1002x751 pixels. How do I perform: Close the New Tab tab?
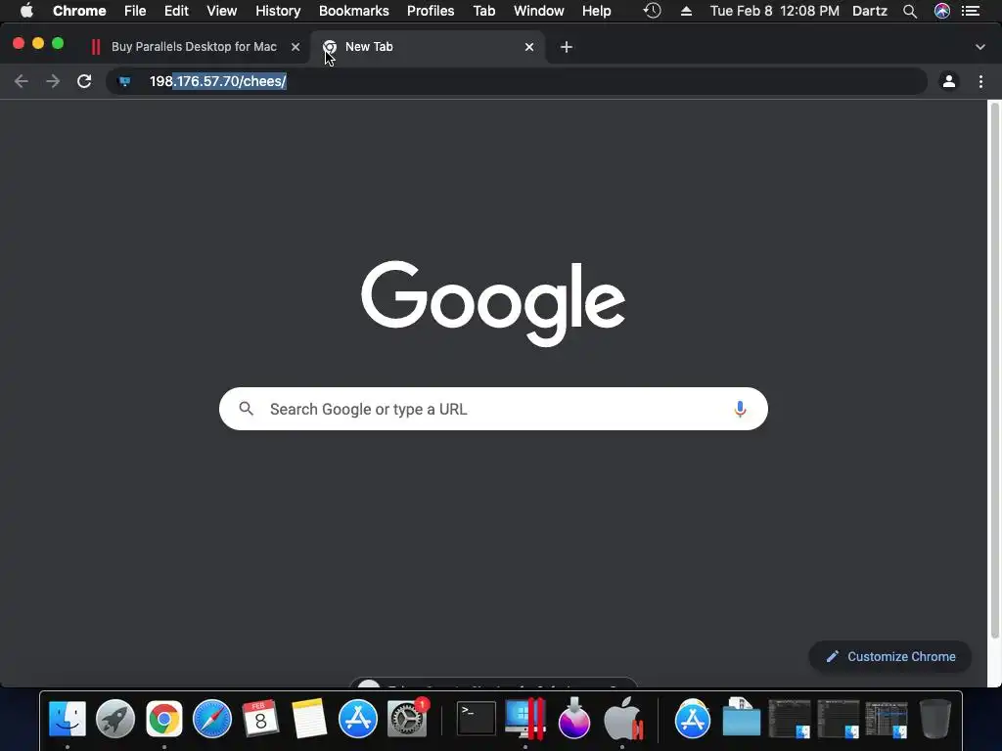click(529, 47)
